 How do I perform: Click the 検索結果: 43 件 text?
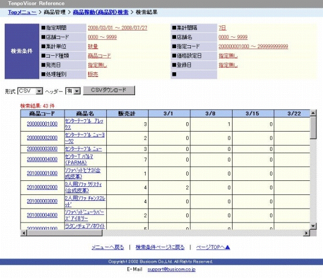point(37,106)
